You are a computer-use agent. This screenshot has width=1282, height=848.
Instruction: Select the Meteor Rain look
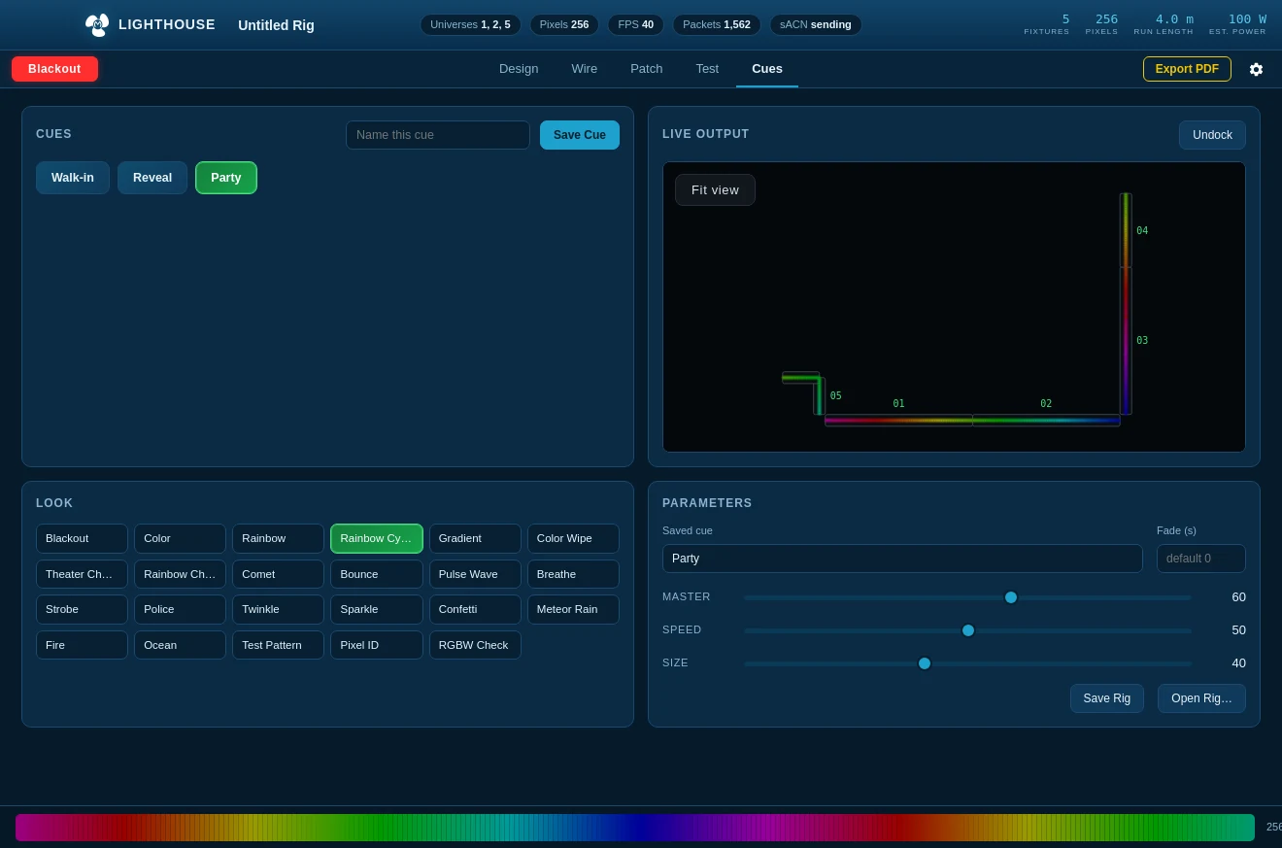coord(573,609)
